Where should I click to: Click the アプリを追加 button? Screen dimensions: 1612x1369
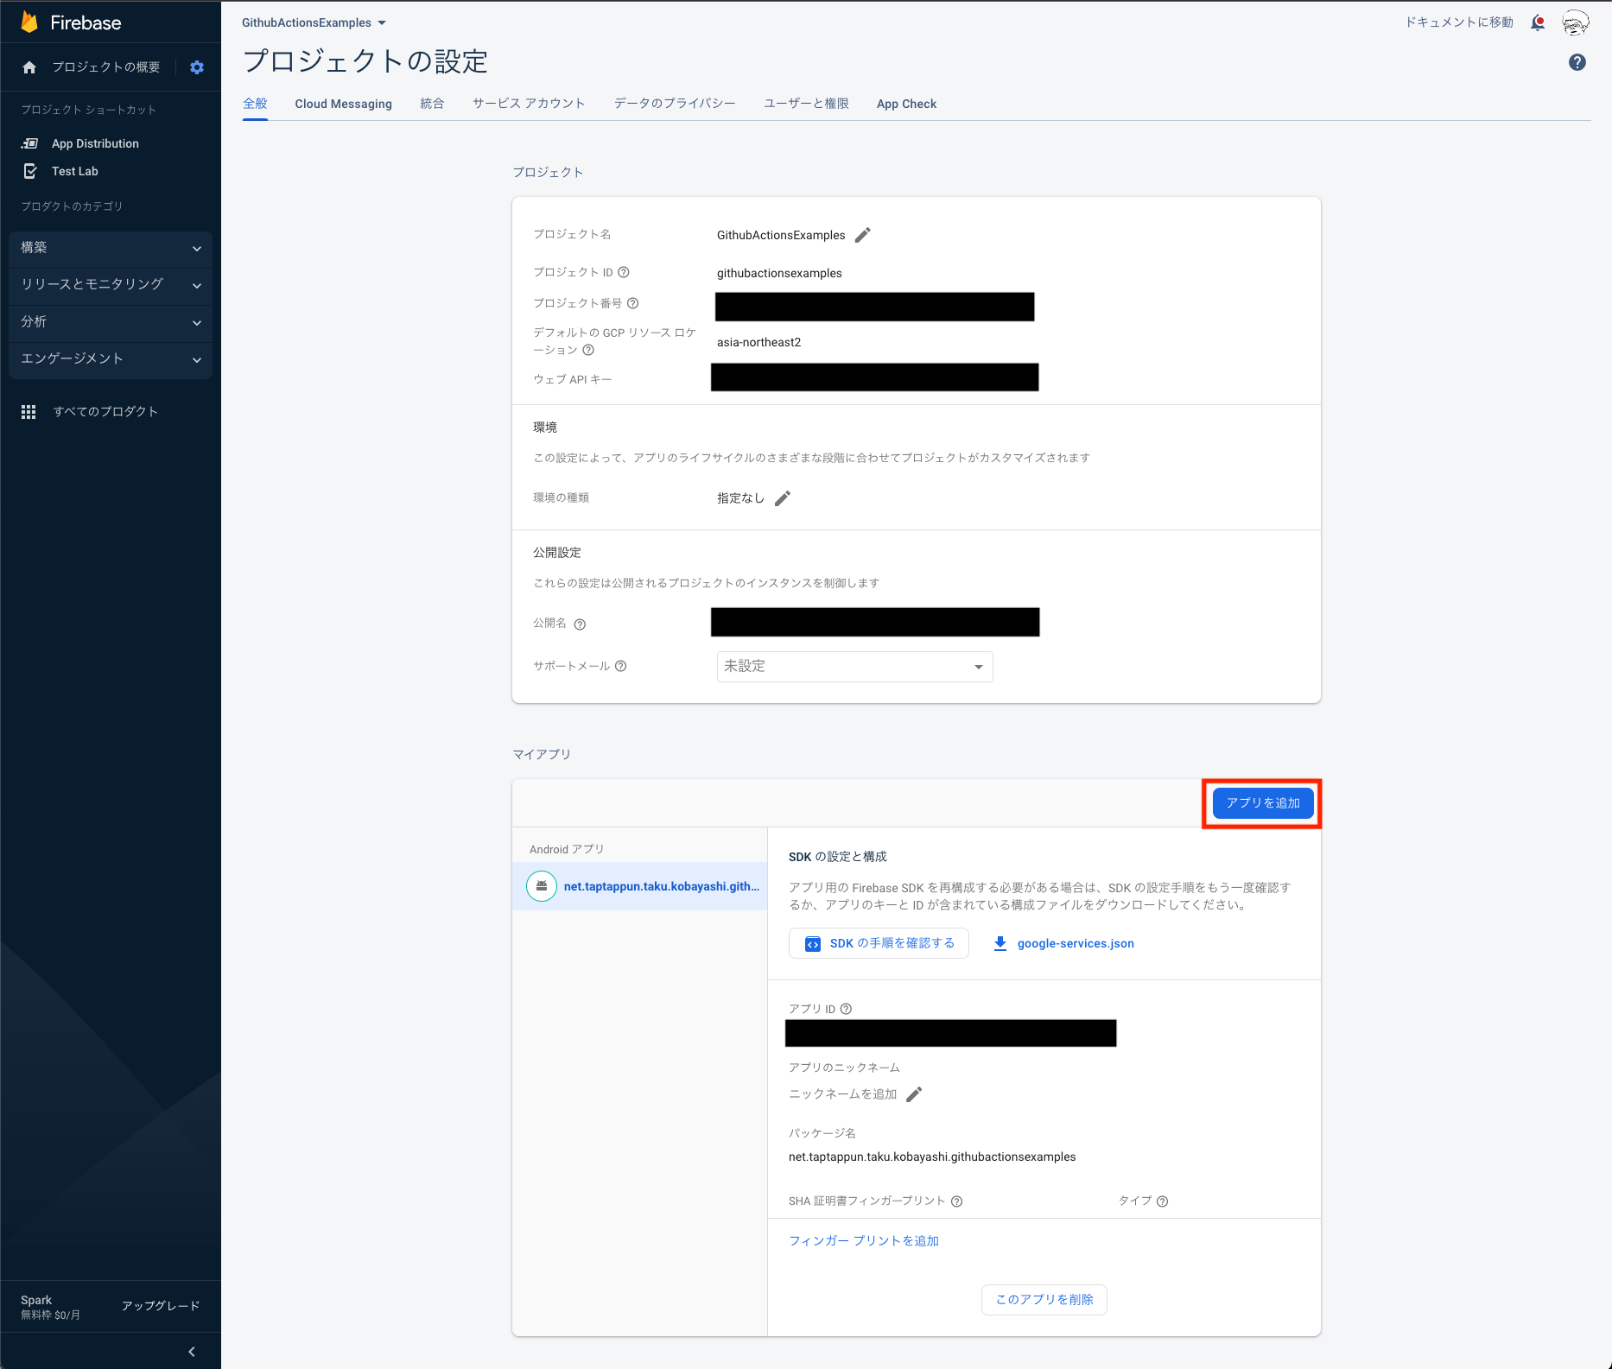[1261, 802]
